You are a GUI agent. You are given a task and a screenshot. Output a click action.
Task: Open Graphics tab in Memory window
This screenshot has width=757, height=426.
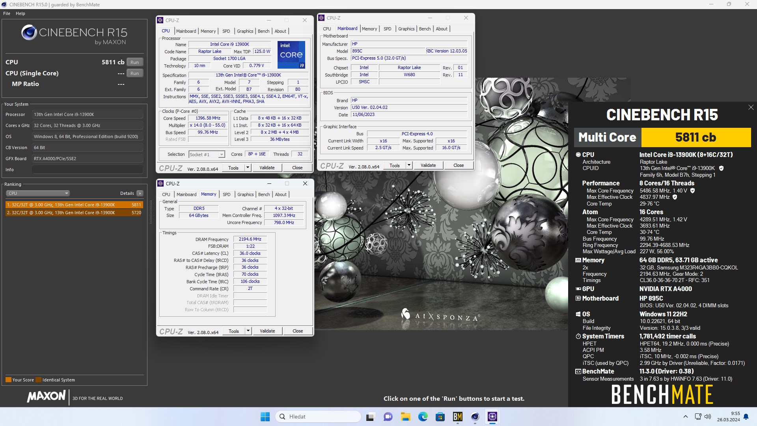(x=246, y=194)
